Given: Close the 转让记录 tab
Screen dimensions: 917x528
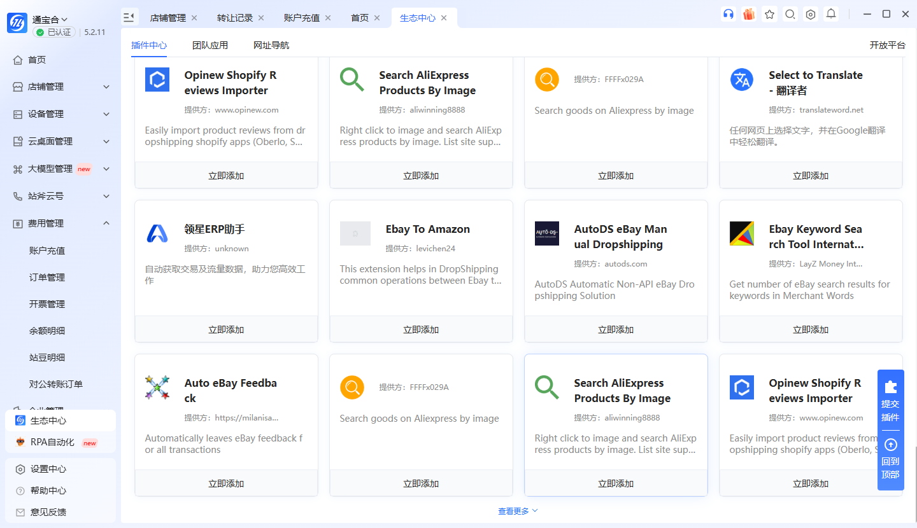Looking at the screenshot, I should (261, 18).
